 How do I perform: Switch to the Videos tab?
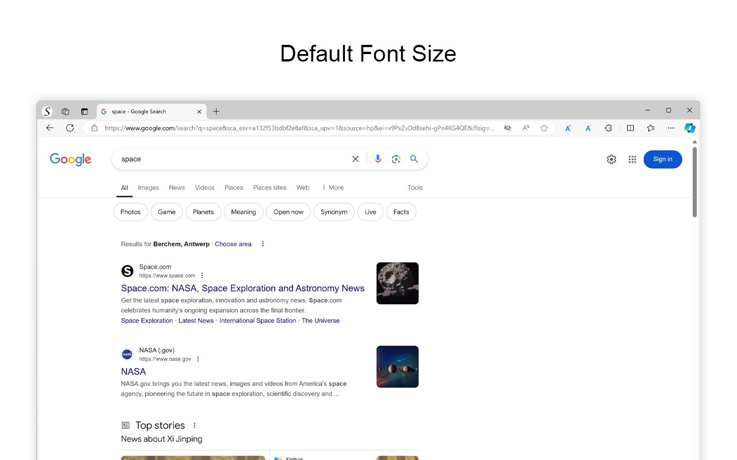click(204, 187)
